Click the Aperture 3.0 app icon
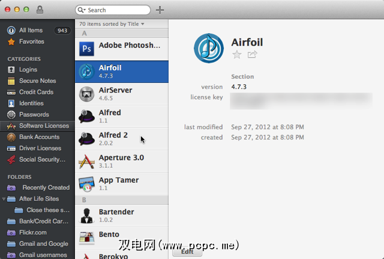Viewport: 384px width, 259px height. coord(86,162)
